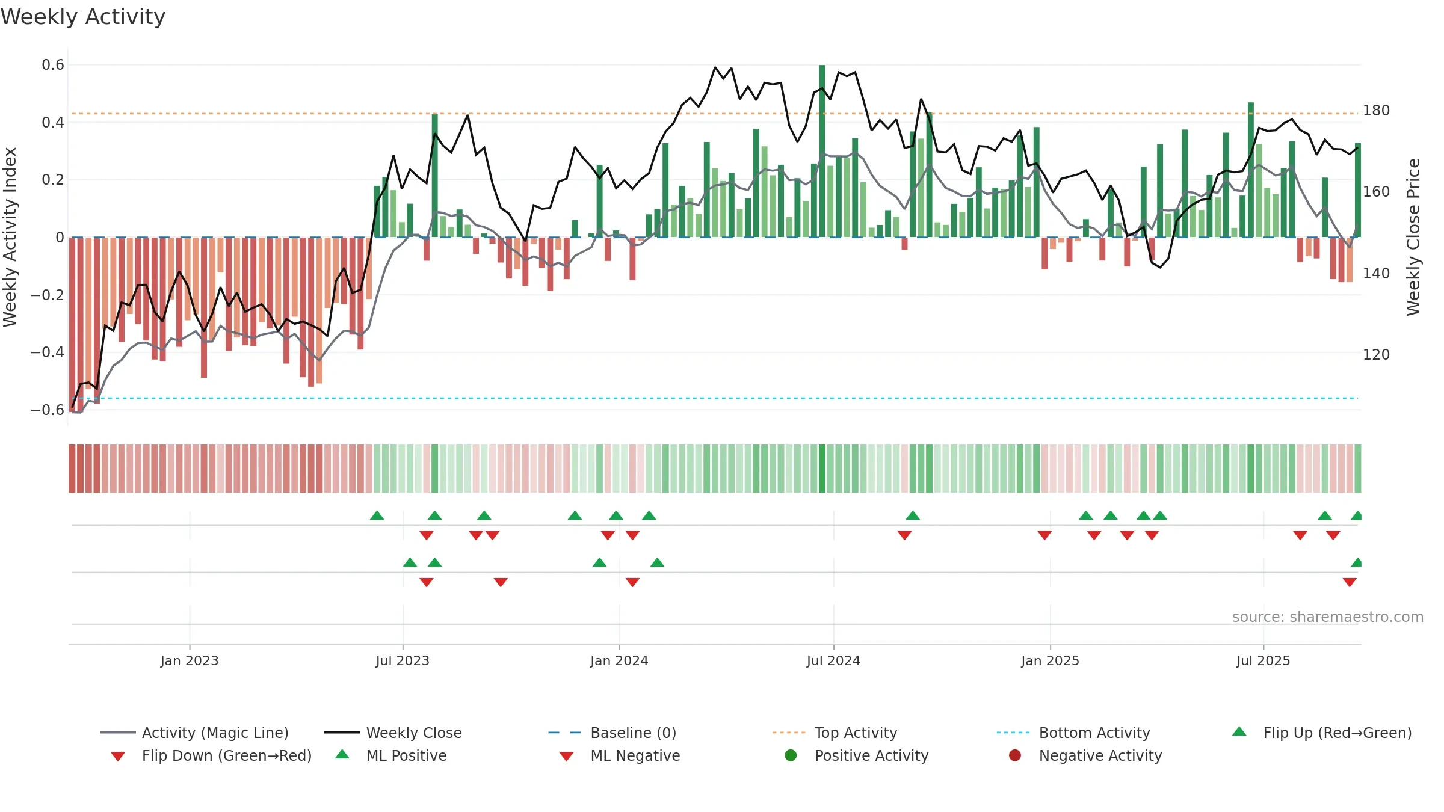Click the 140 right axis tick label
The width and height of the screenshot is (1444, 812).
coord(1376,273)
